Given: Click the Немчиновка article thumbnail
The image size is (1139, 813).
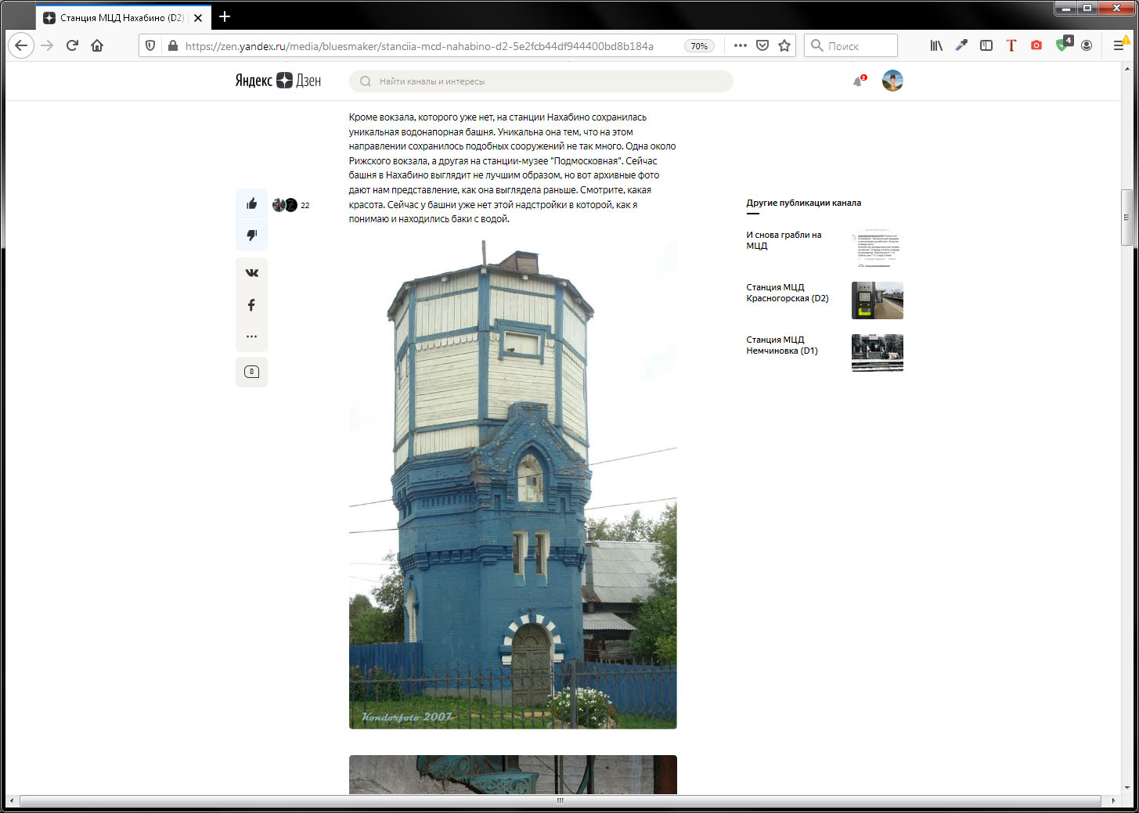Looking at the screenshot, I should coord(878,353).
